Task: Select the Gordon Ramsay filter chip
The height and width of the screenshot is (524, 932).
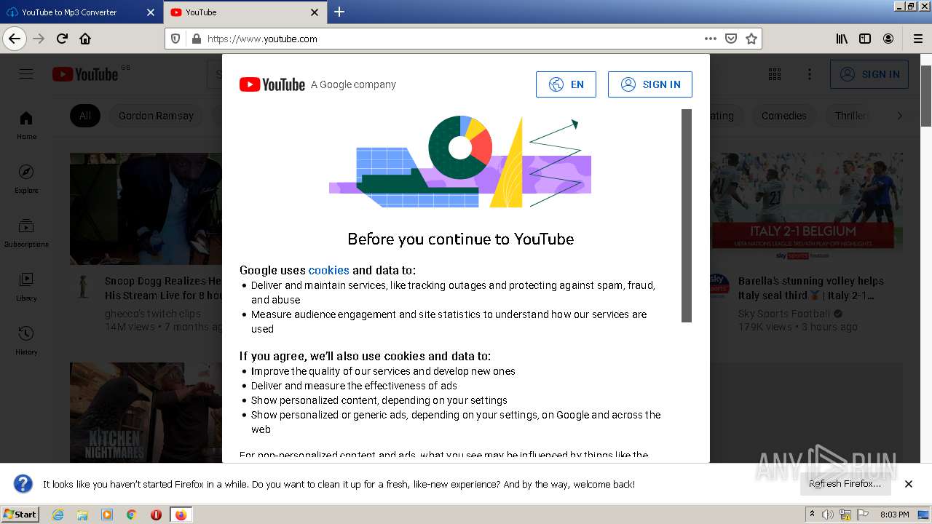Action: pos(156,116)
